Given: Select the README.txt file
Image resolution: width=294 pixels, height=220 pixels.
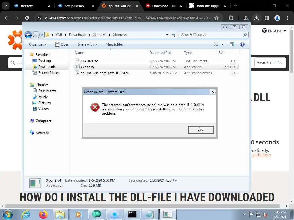Looking at the screenshot, I should coord(156,61).
